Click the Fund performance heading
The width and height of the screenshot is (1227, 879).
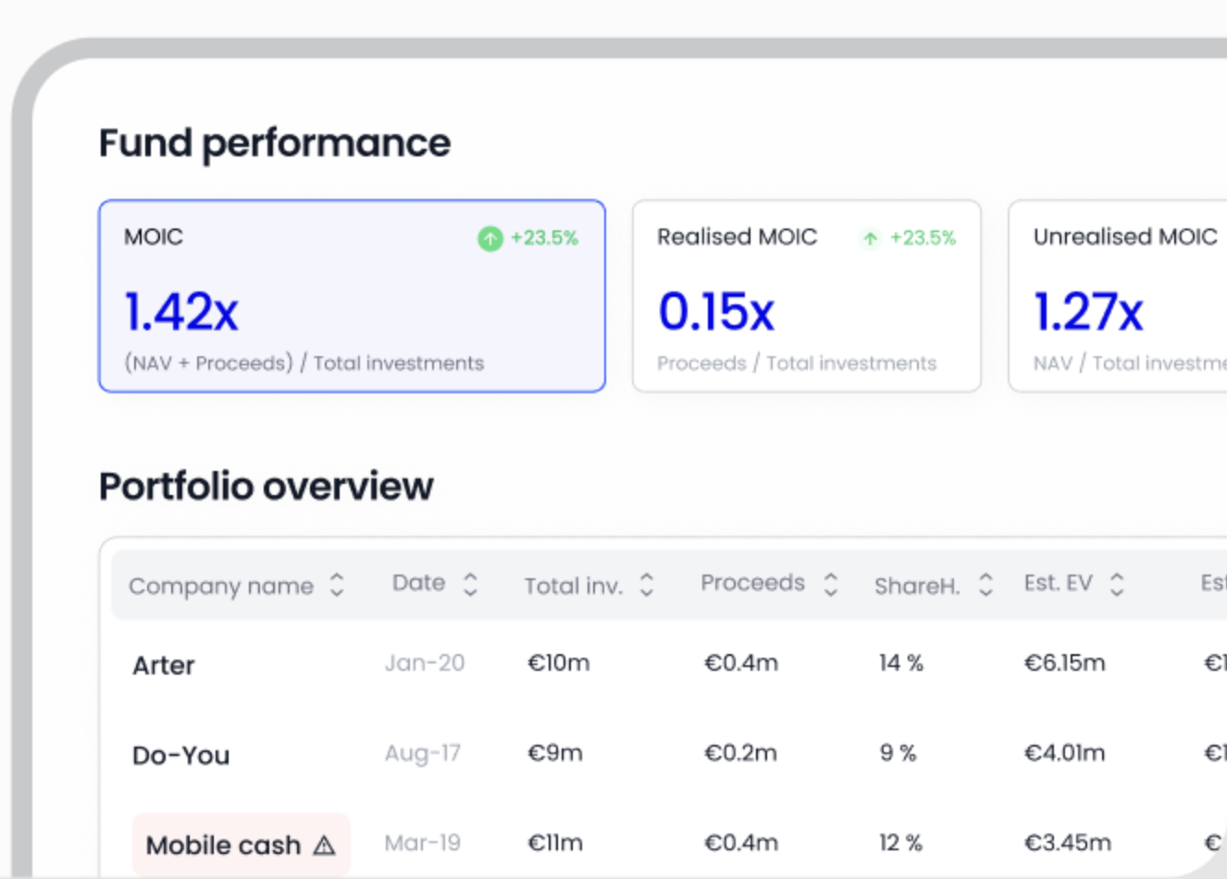pos(275,143)
